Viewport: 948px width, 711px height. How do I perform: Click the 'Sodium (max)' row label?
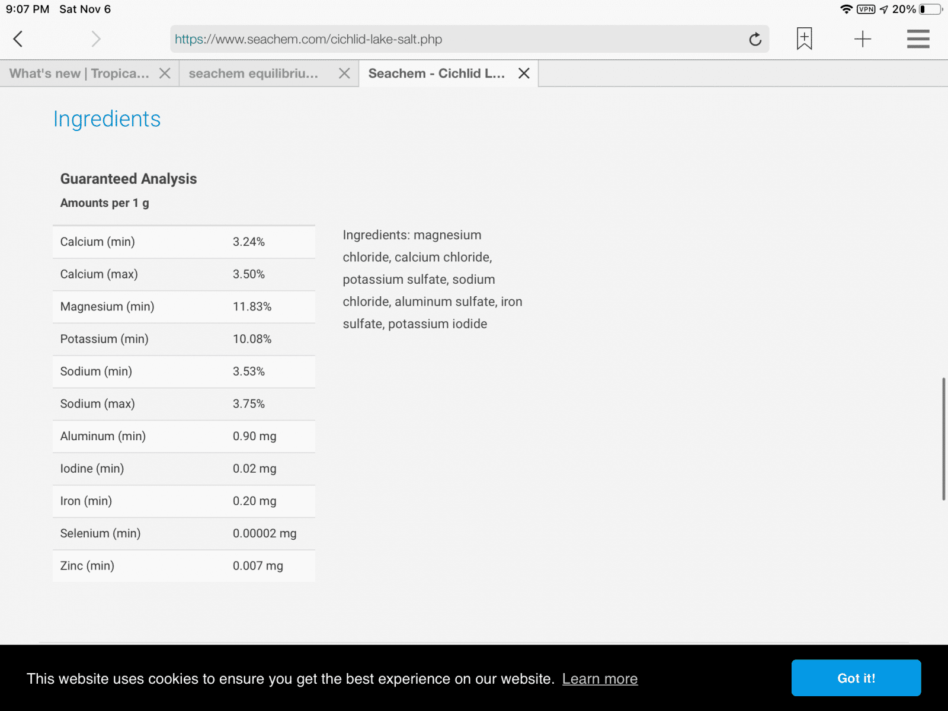[x=98, y=404]
